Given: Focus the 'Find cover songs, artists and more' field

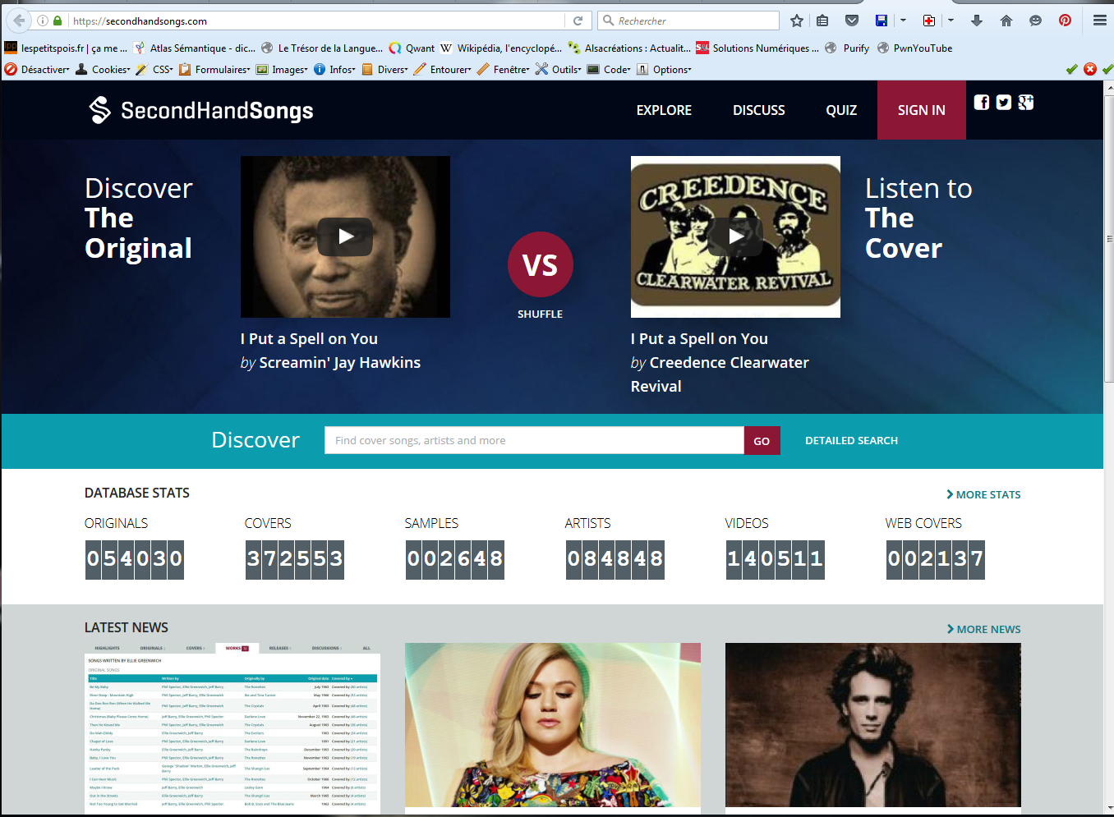Looking at the screenshot, I should click(x=534, y=441).
